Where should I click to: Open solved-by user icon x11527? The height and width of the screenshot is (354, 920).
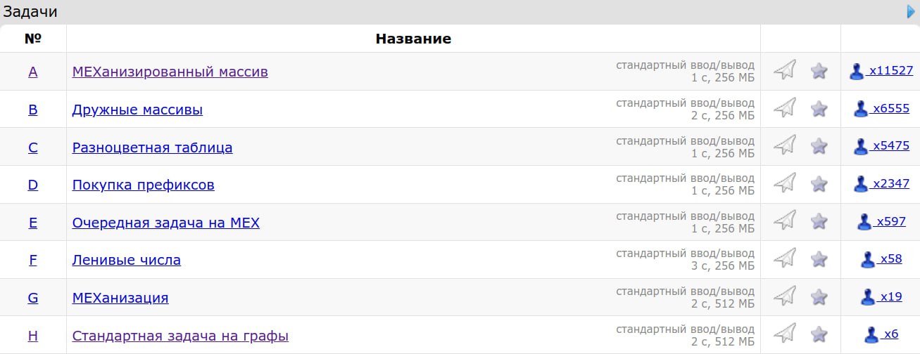pyautogui.click(x=857, y=71)
